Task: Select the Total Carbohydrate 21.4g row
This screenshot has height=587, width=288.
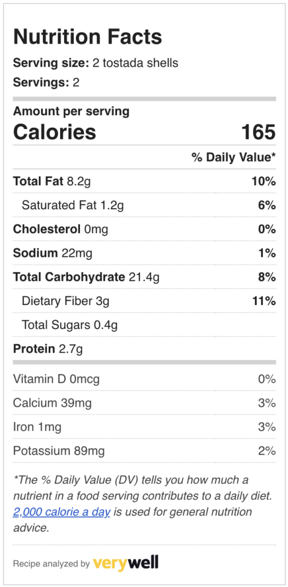Action: click(x=145, y=277)
